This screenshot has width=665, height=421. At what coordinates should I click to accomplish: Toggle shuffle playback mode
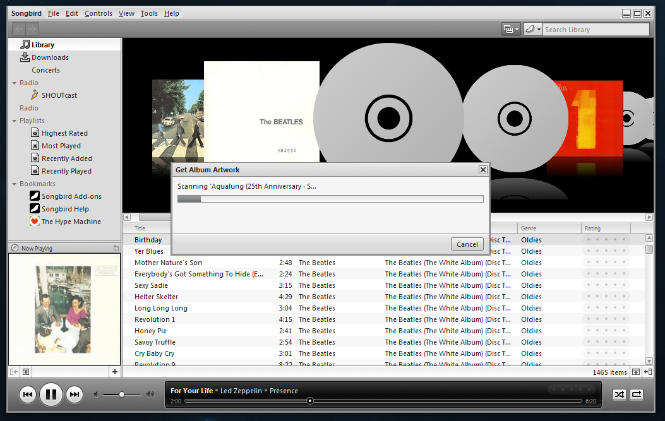pos(620,394)
